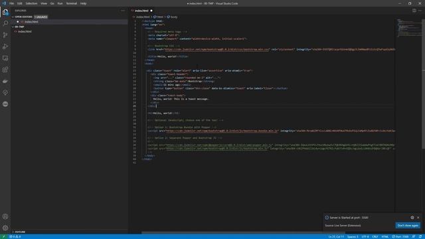
Task: Dismiss the Live Server notification
Action: click(418, 217)
